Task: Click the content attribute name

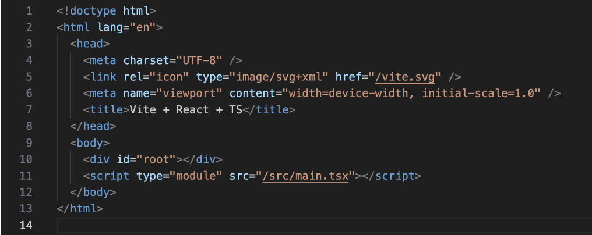Action: (x=252, y=93)
